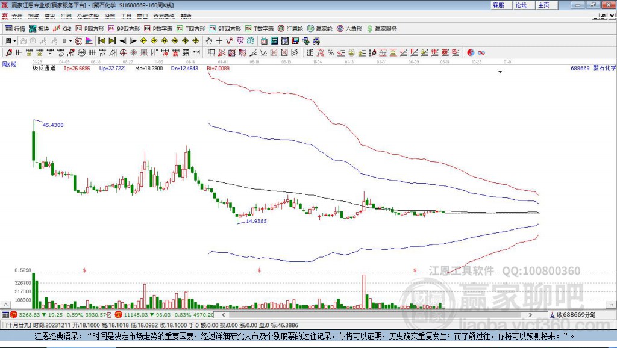Jump to last bar with skip-end arrow

[x=112, y=40]
